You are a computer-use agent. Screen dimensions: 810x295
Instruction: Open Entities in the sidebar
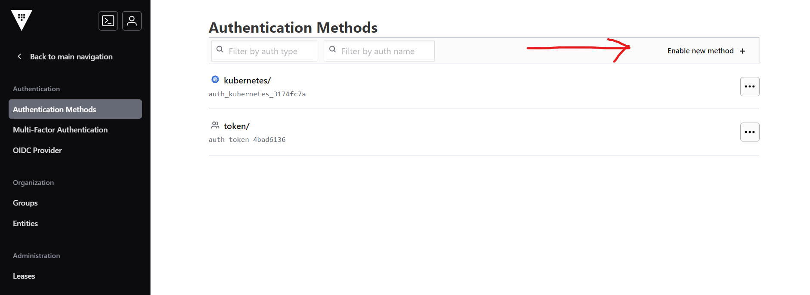point(25,223)
